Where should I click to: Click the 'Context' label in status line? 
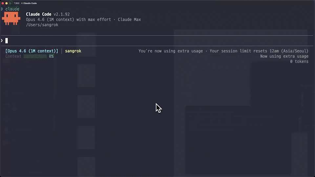click(13, 56)
